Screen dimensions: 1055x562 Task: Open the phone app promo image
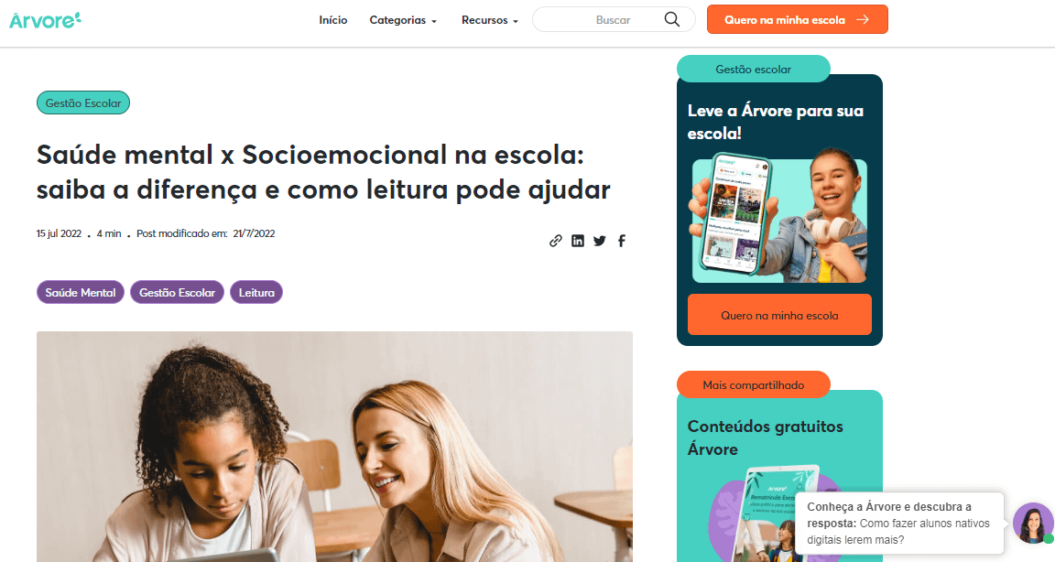779,215
